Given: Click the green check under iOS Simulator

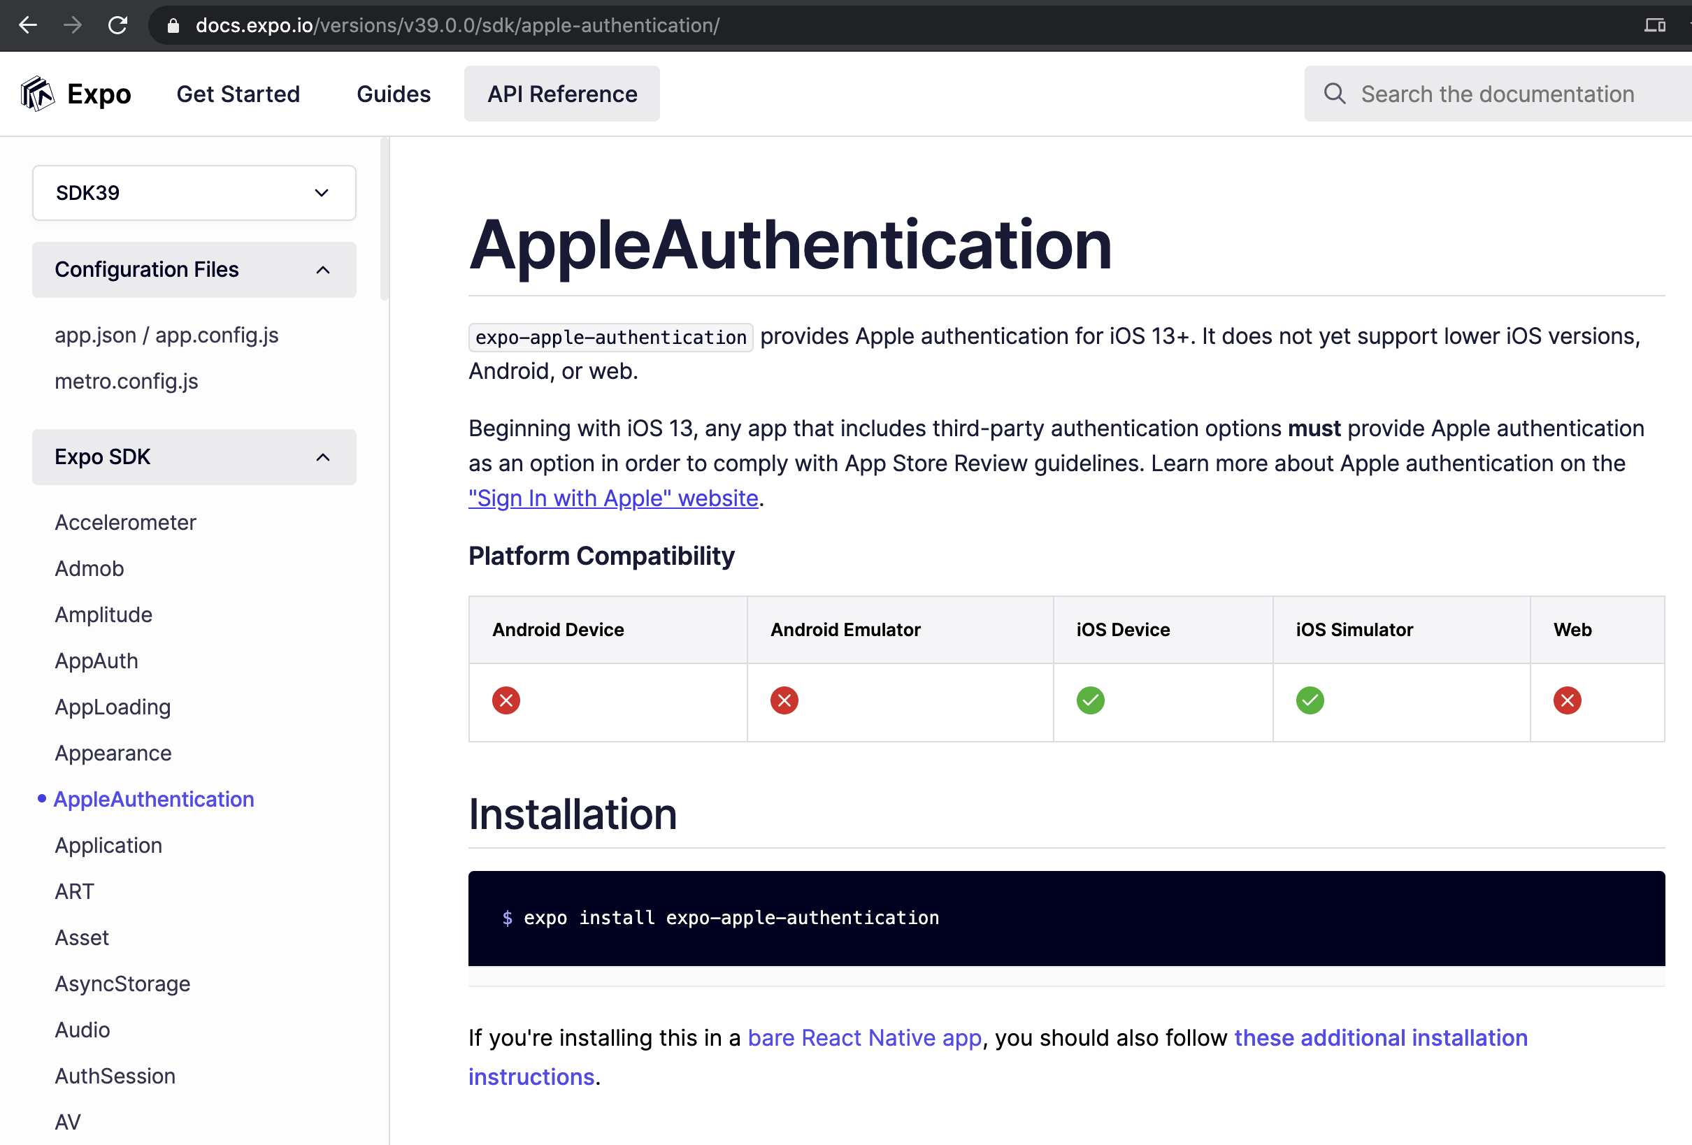Looking at the screenshot, I should [x=1310, y=700].
